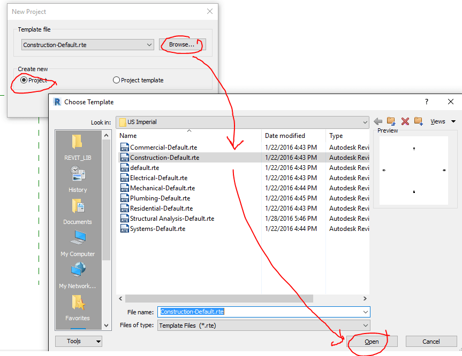Viewport: 462px width, 356px height.
Task: Select the Project radio button
Action: click(24, 80)
